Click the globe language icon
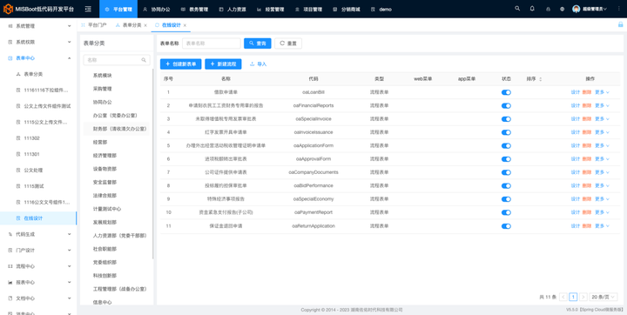627x315 pixels. [x=563, y=9]
